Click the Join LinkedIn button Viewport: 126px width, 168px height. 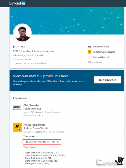click(107, 80)
